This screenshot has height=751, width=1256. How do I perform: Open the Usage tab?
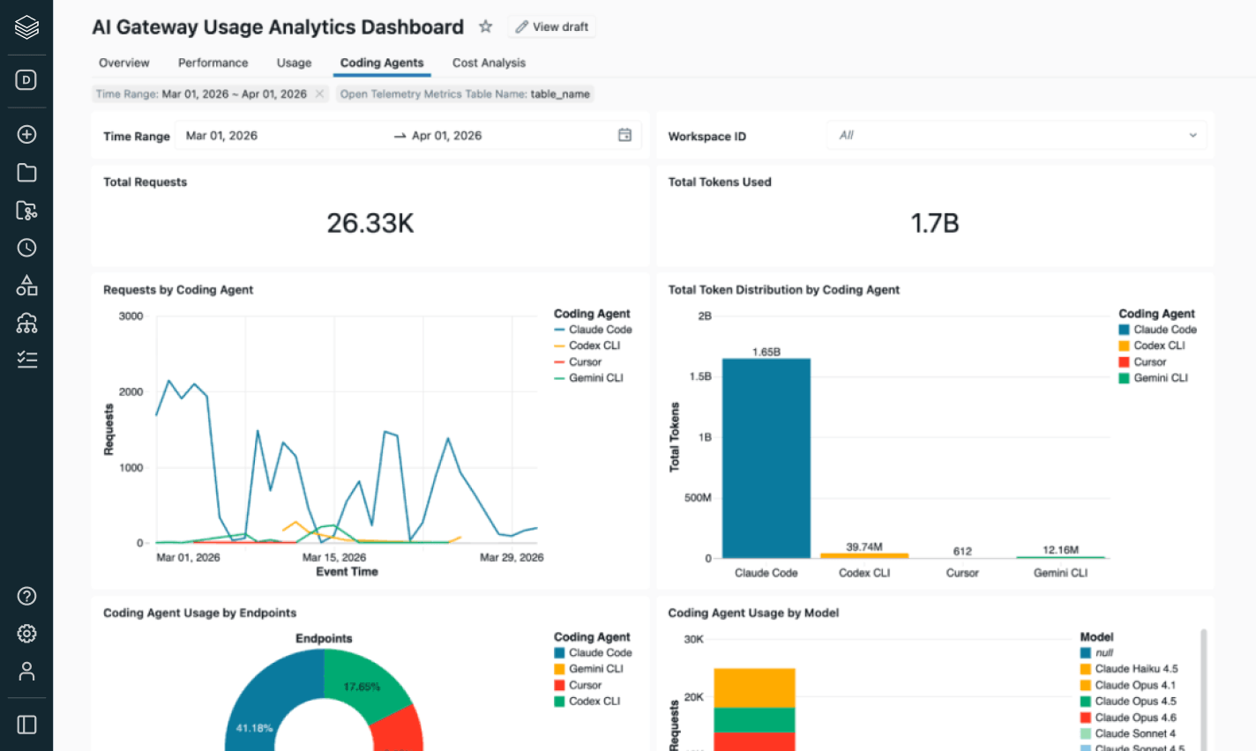pyautogui.click(x=294, y=63)
